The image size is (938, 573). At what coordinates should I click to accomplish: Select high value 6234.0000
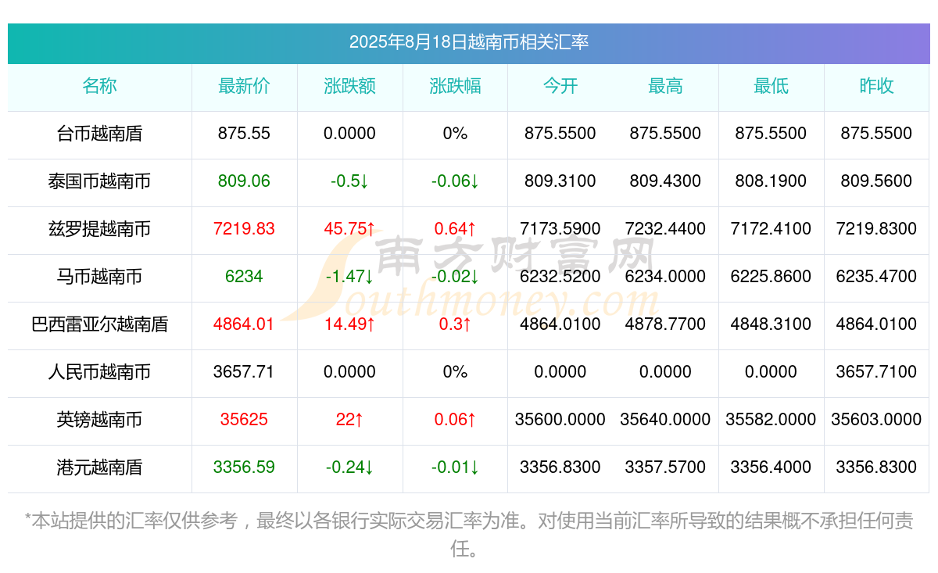click(665, 277)
